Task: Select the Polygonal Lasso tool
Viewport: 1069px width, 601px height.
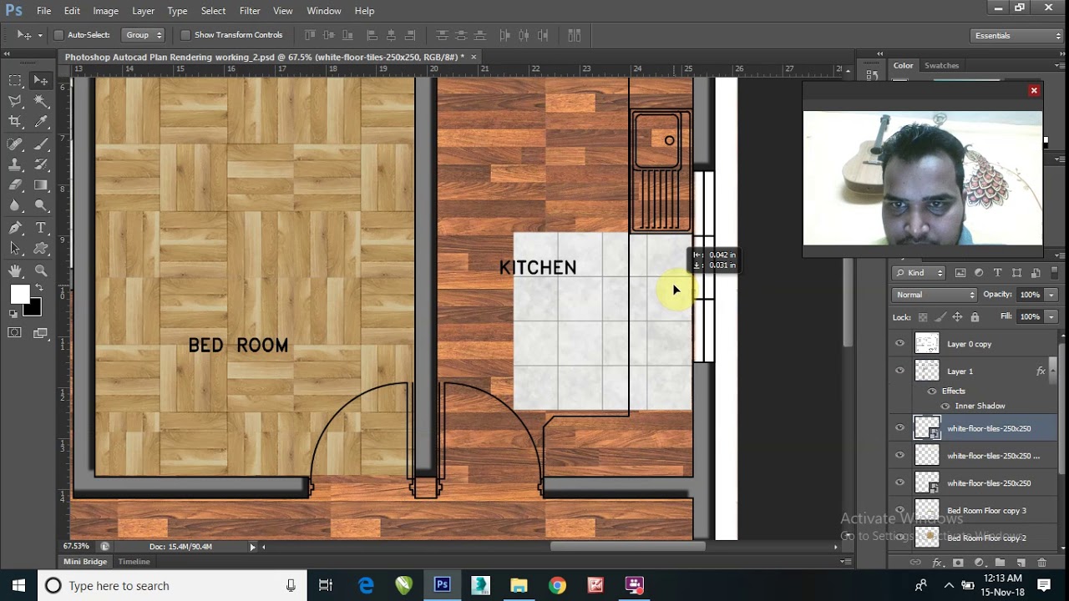Action: pyautogui.click(x=15, y=101)
